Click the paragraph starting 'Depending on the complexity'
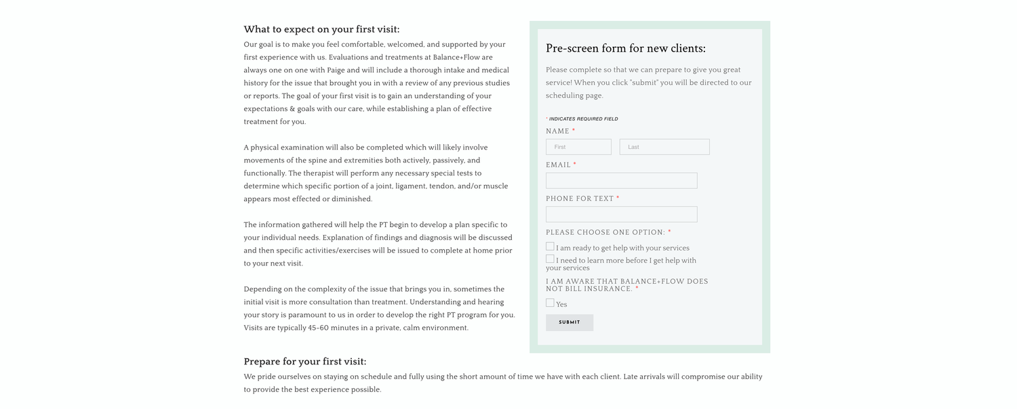This screenshot has height=409, width=1017. (x=379, y=308)
